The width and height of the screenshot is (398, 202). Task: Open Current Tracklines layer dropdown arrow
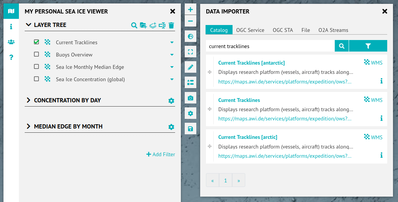(x=172, y=42)
